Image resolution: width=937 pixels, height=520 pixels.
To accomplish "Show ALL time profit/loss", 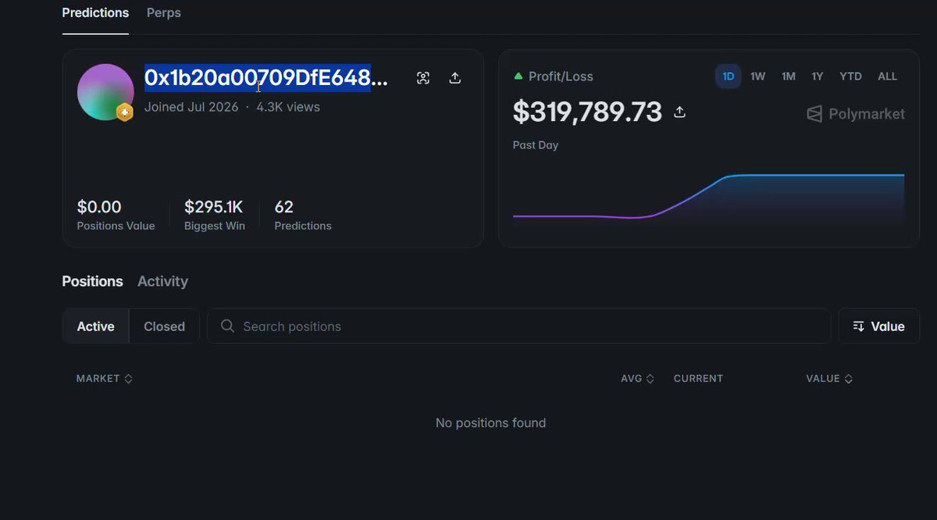I will pyautogui.click(x=888, y=77).
